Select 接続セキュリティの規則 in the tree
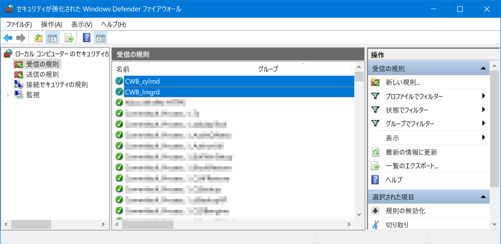Viewport: 501px width, 244px height. coord(57,85)
